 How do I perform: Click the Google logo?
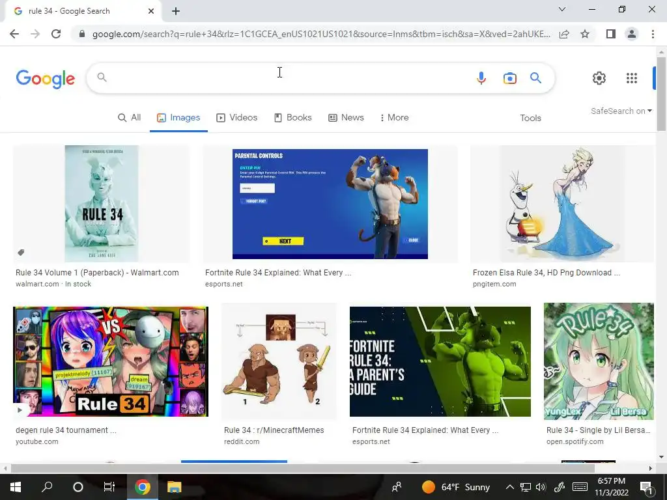[x=46, y=79]
